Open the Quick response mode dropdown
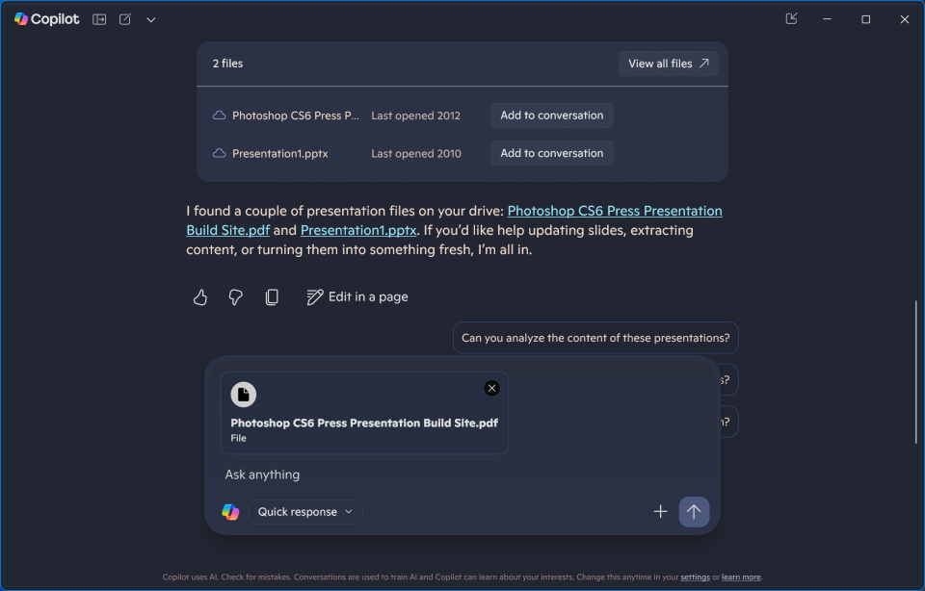Viewport: 925px width, 591px height. [x=305, y=511]
